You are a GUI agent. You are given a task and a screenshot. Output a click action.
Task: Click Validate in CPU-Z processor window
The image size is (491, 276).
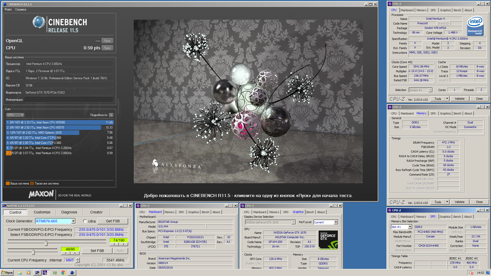[x=460, y=99]
